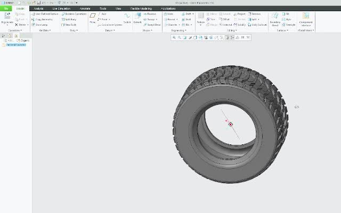Viewport: 341px width, 213px height.
Task: Open the Annotate tab
Action: [85, 9]
